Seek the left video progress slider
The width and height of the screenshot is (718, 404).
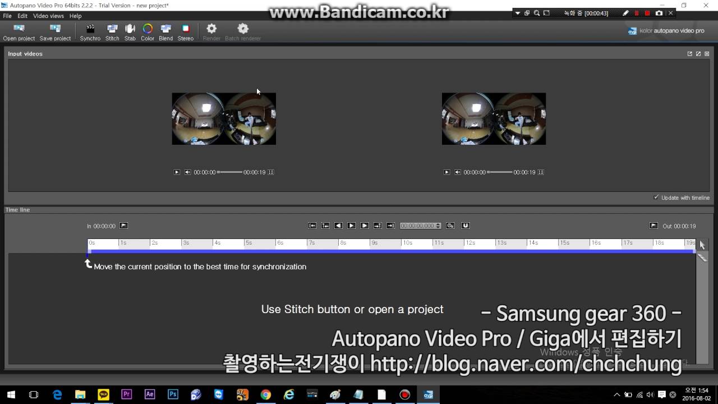[x=229, y=172]
